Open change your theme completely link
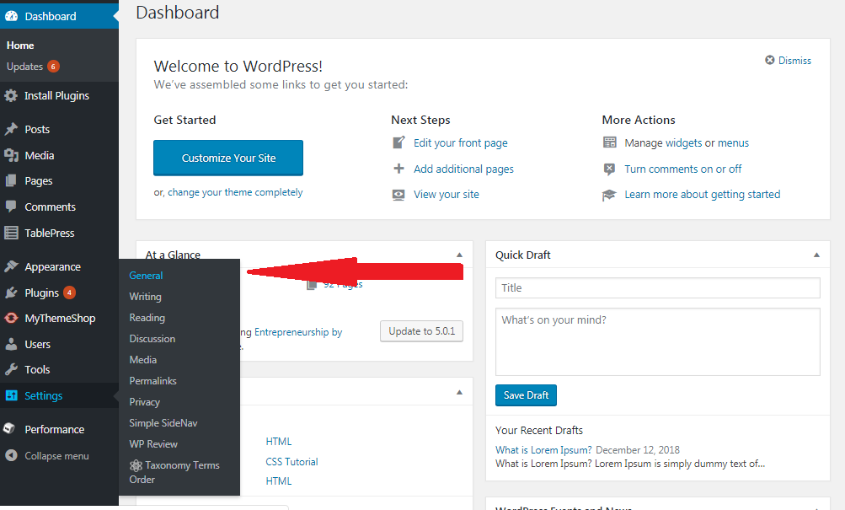845x510 pixels. pyautogui.click(x=235, y=192)
